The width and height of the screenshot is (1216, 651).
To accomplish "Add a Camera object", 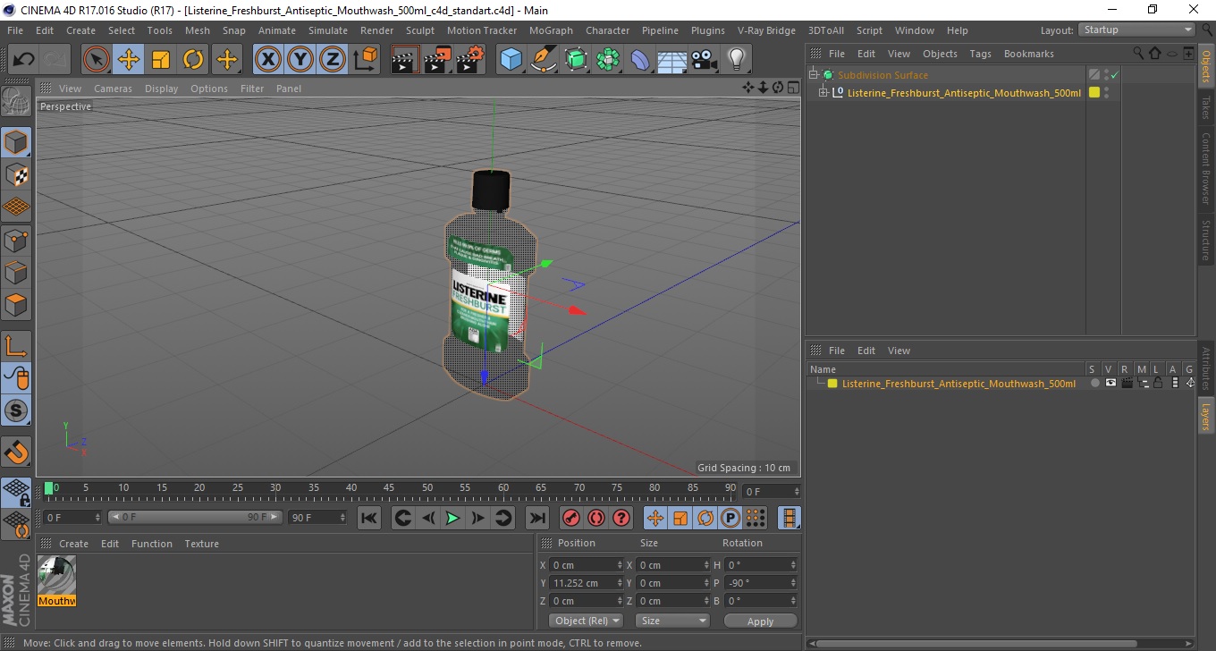I will click(x=705, y=60).
